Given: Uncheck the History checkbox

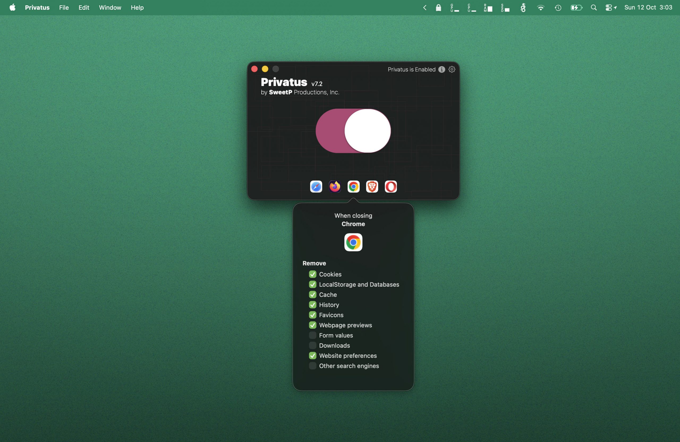Looking at the screenshot, I should click(x=313, y=305).
